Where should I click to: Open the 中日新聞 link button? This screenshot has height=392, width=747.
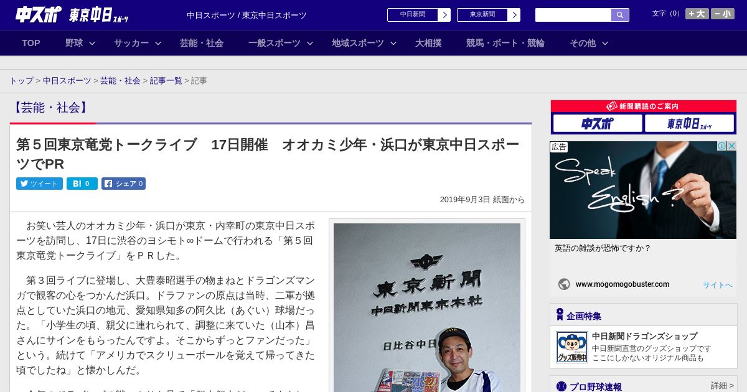pos(412,15)
